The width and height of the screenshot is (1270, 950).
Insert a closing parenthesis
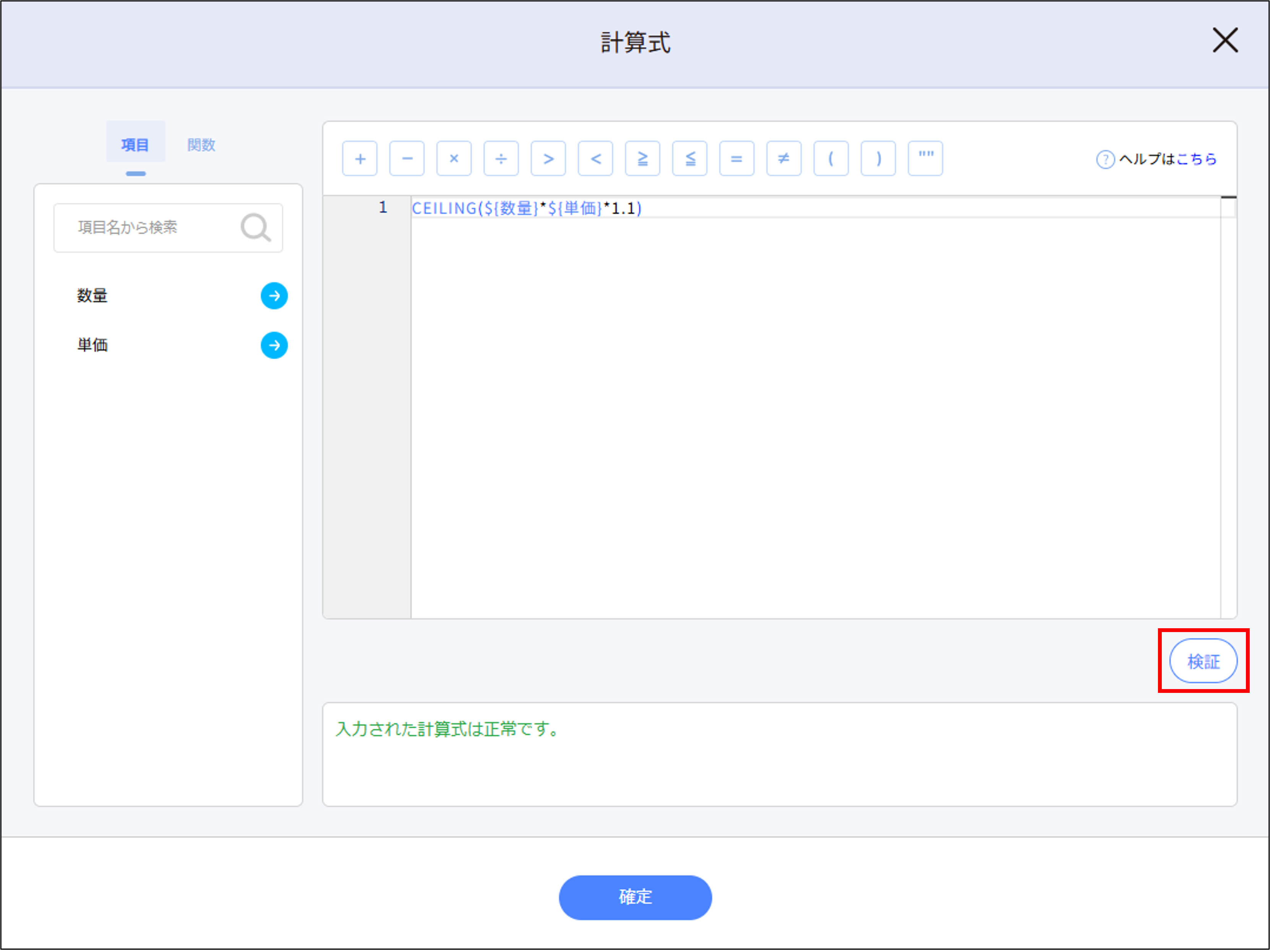pyautogui.click(x=878, y=158)
